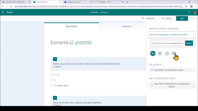The height and width of the screenshot is (111, 198).
Task: Click the form share link field
Action: pos(168,43)
